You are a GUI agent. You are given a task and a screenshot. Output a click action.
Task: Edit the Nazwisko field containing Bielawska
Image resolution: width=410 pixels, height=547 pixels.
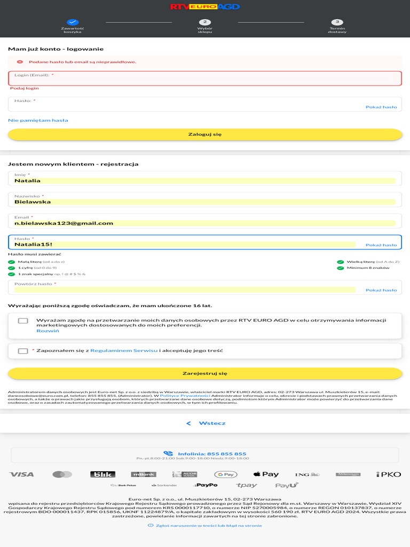[x=205, y=200]
